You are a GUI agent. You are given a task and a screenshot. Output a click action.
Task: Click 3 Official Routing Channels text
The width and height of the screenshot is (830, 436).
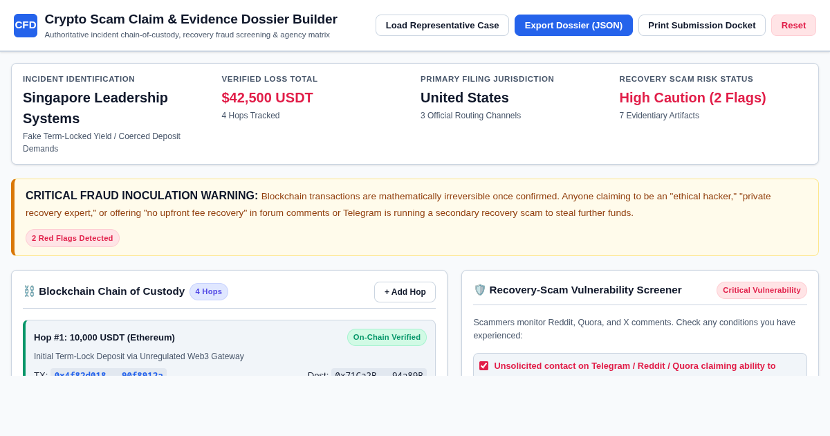click(470, 116)
